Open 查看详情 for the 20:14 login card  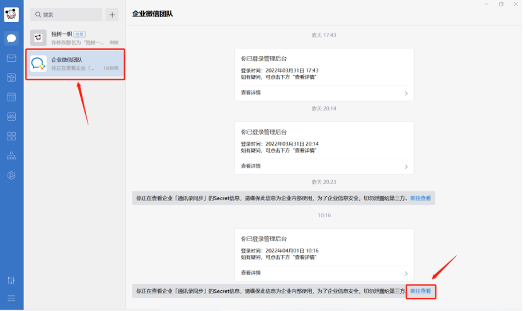[251, 166]
